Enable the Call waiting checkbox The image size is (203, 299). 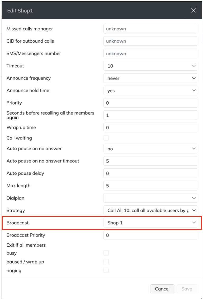(106, 138)
